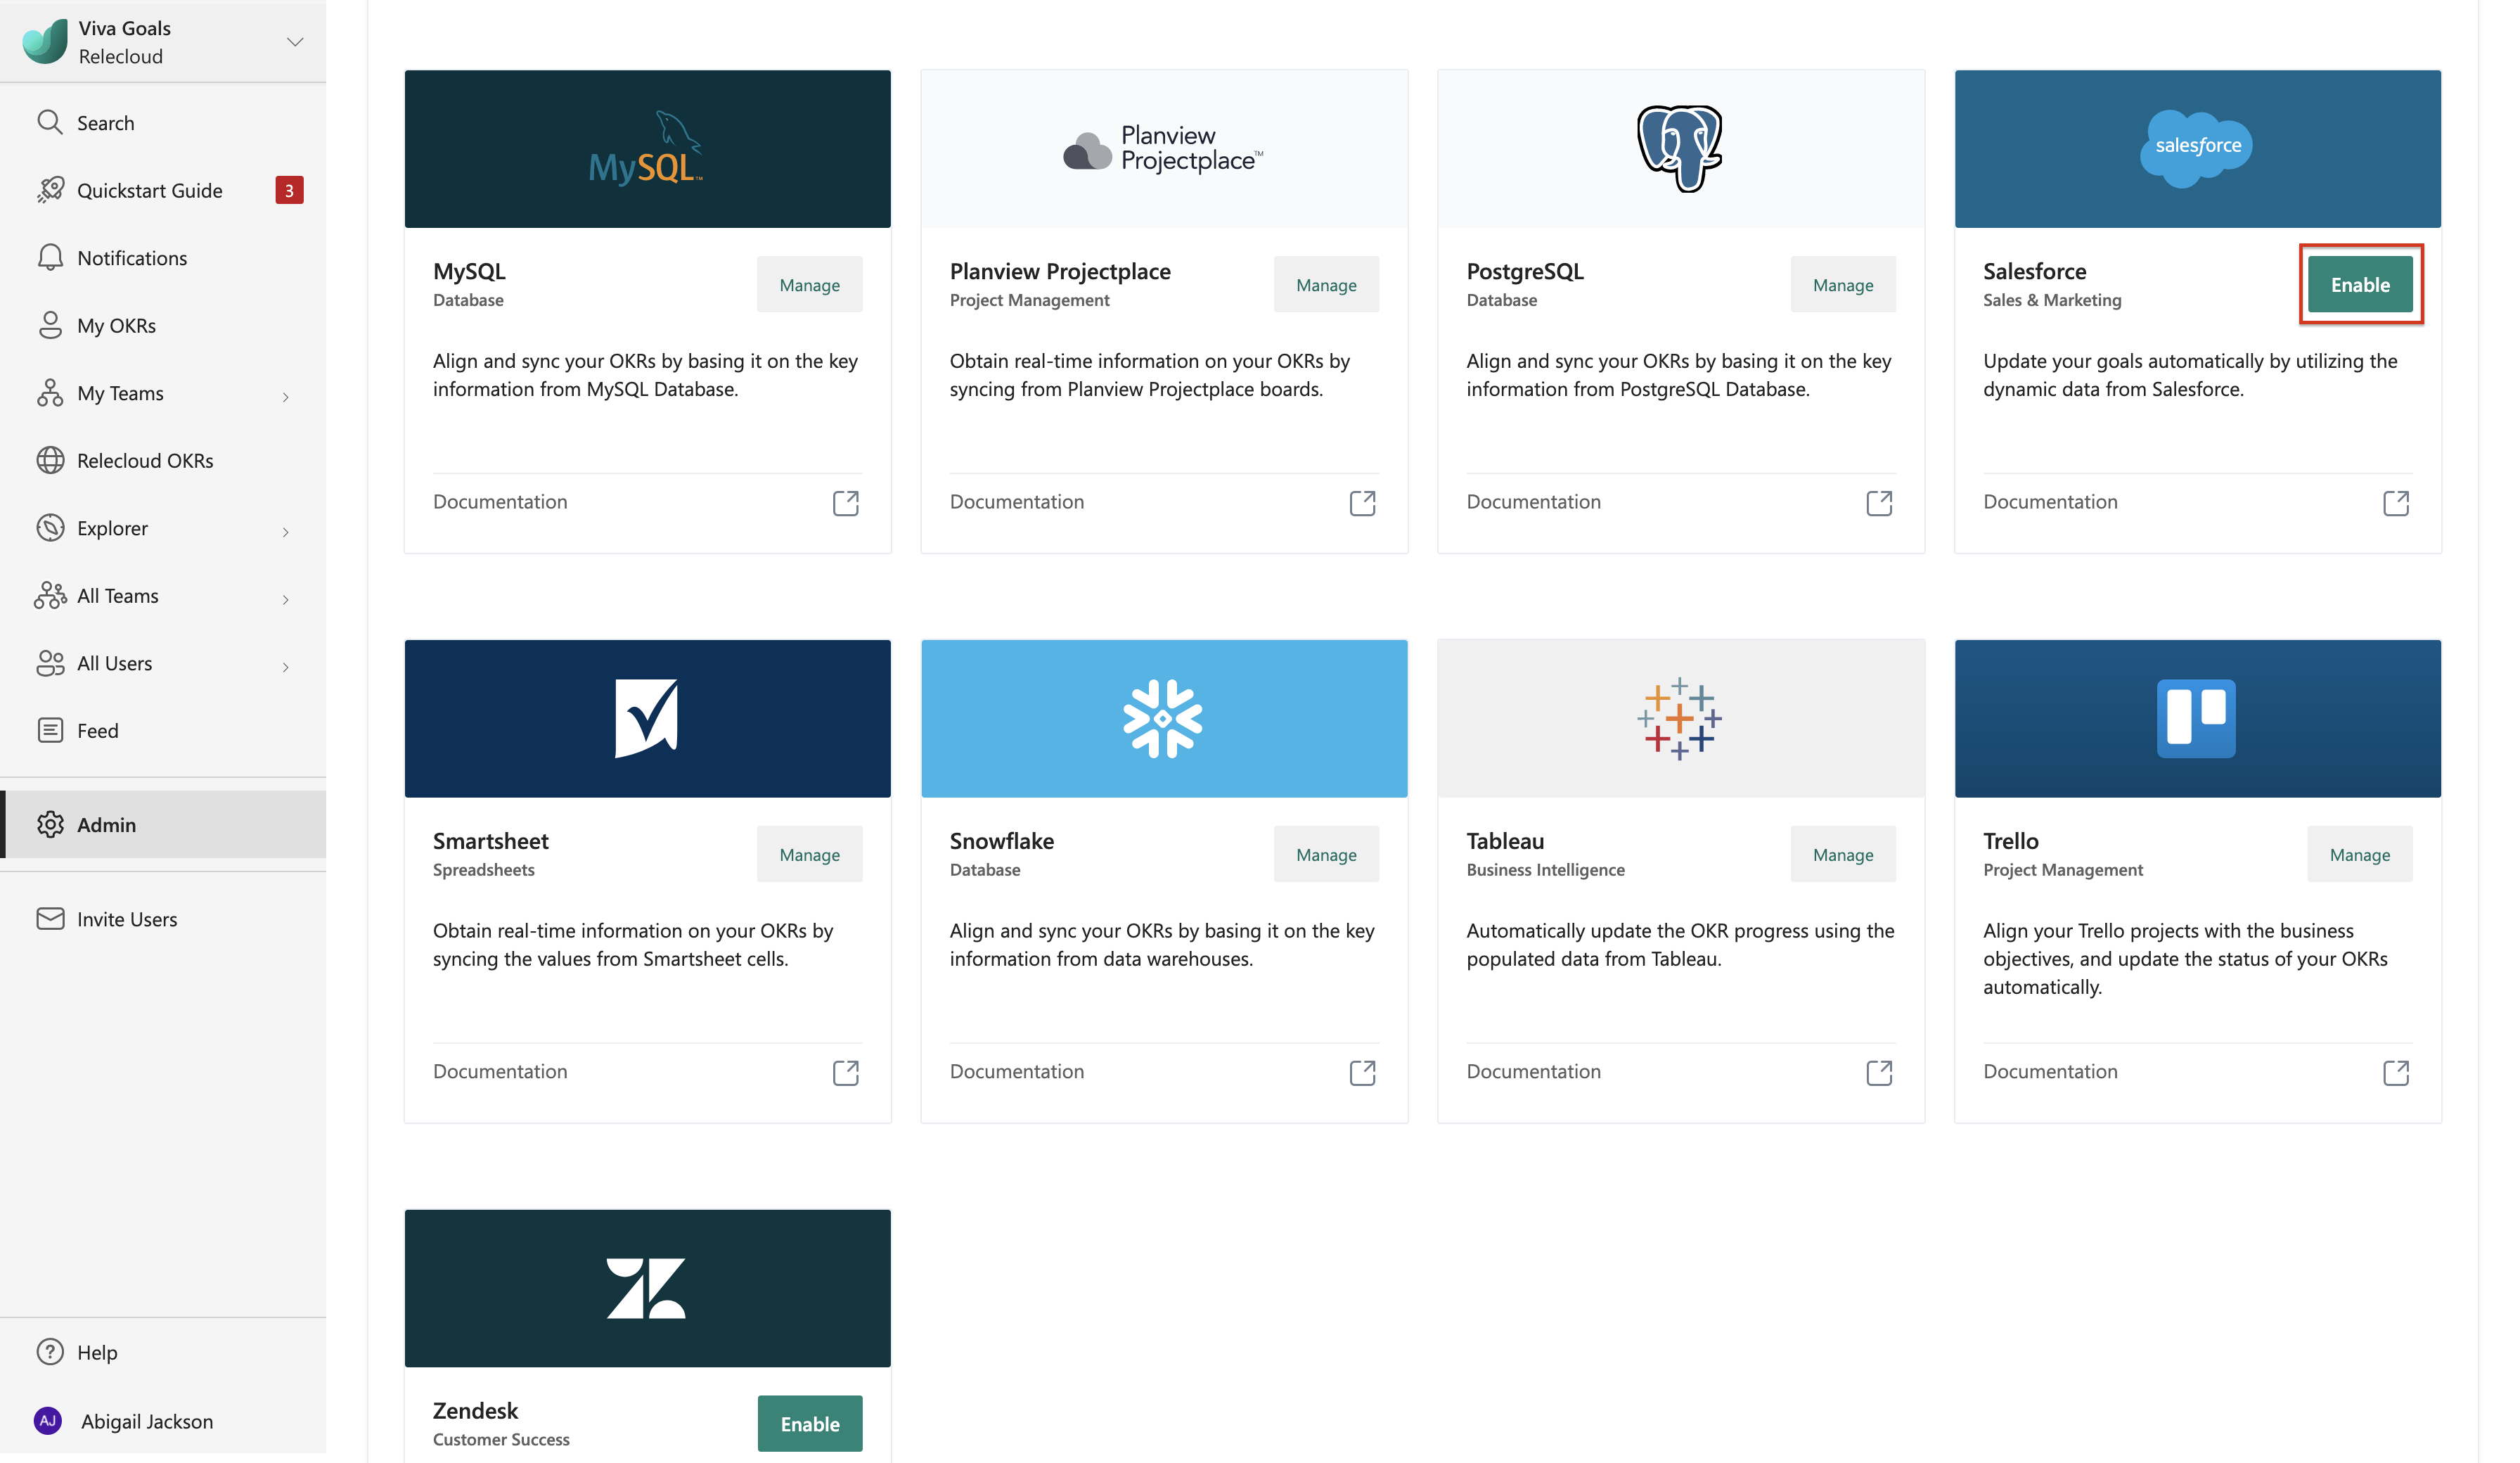Click the My OKRs person icon
Image resolution: width=2520 pixels, height=1463 pixels.
pyautogui.click(x=50, y=325)
